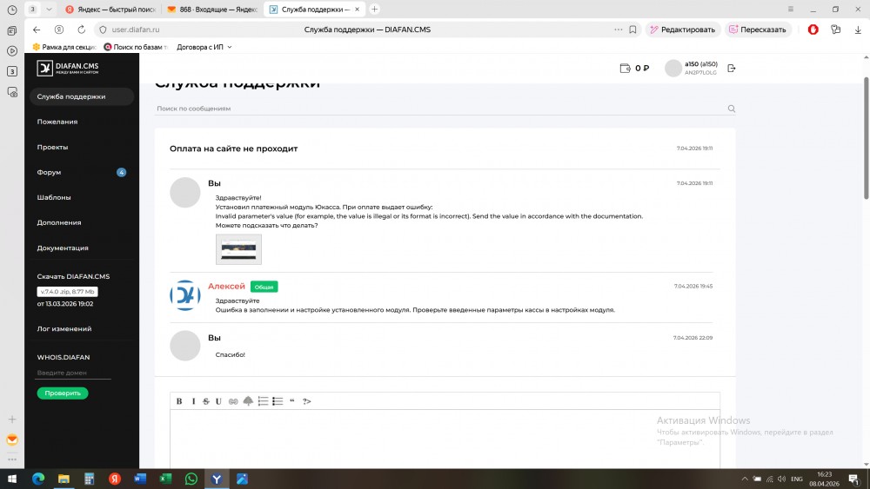
Task: Insert an image with the tree icon
Action: point(248,401)
